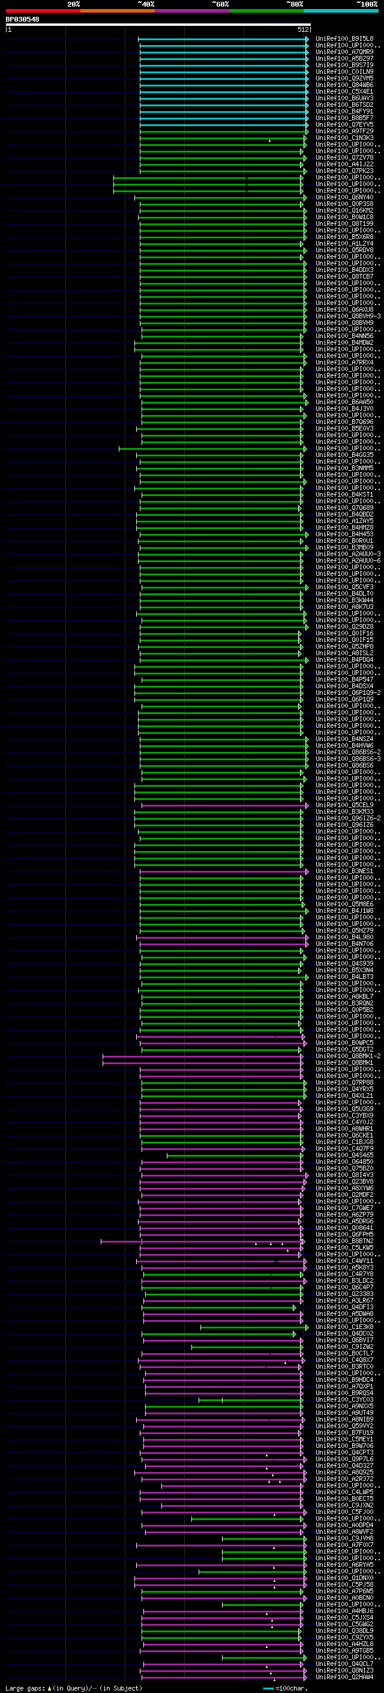Open hit UniRef100_A9TF29
Image resolution: width=384 pixels, height=1693 pixels.
tap(344, 131)
